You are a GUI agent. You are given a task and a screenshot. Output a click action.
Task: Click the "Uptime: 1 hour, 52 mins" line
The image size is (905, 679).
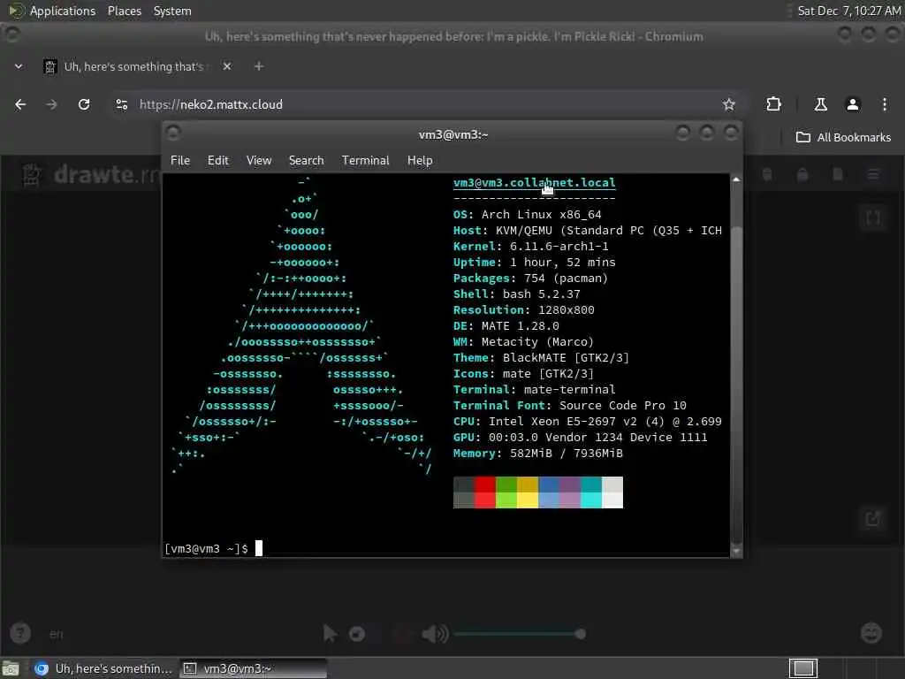pyautogui.click(x=535, y=262)
